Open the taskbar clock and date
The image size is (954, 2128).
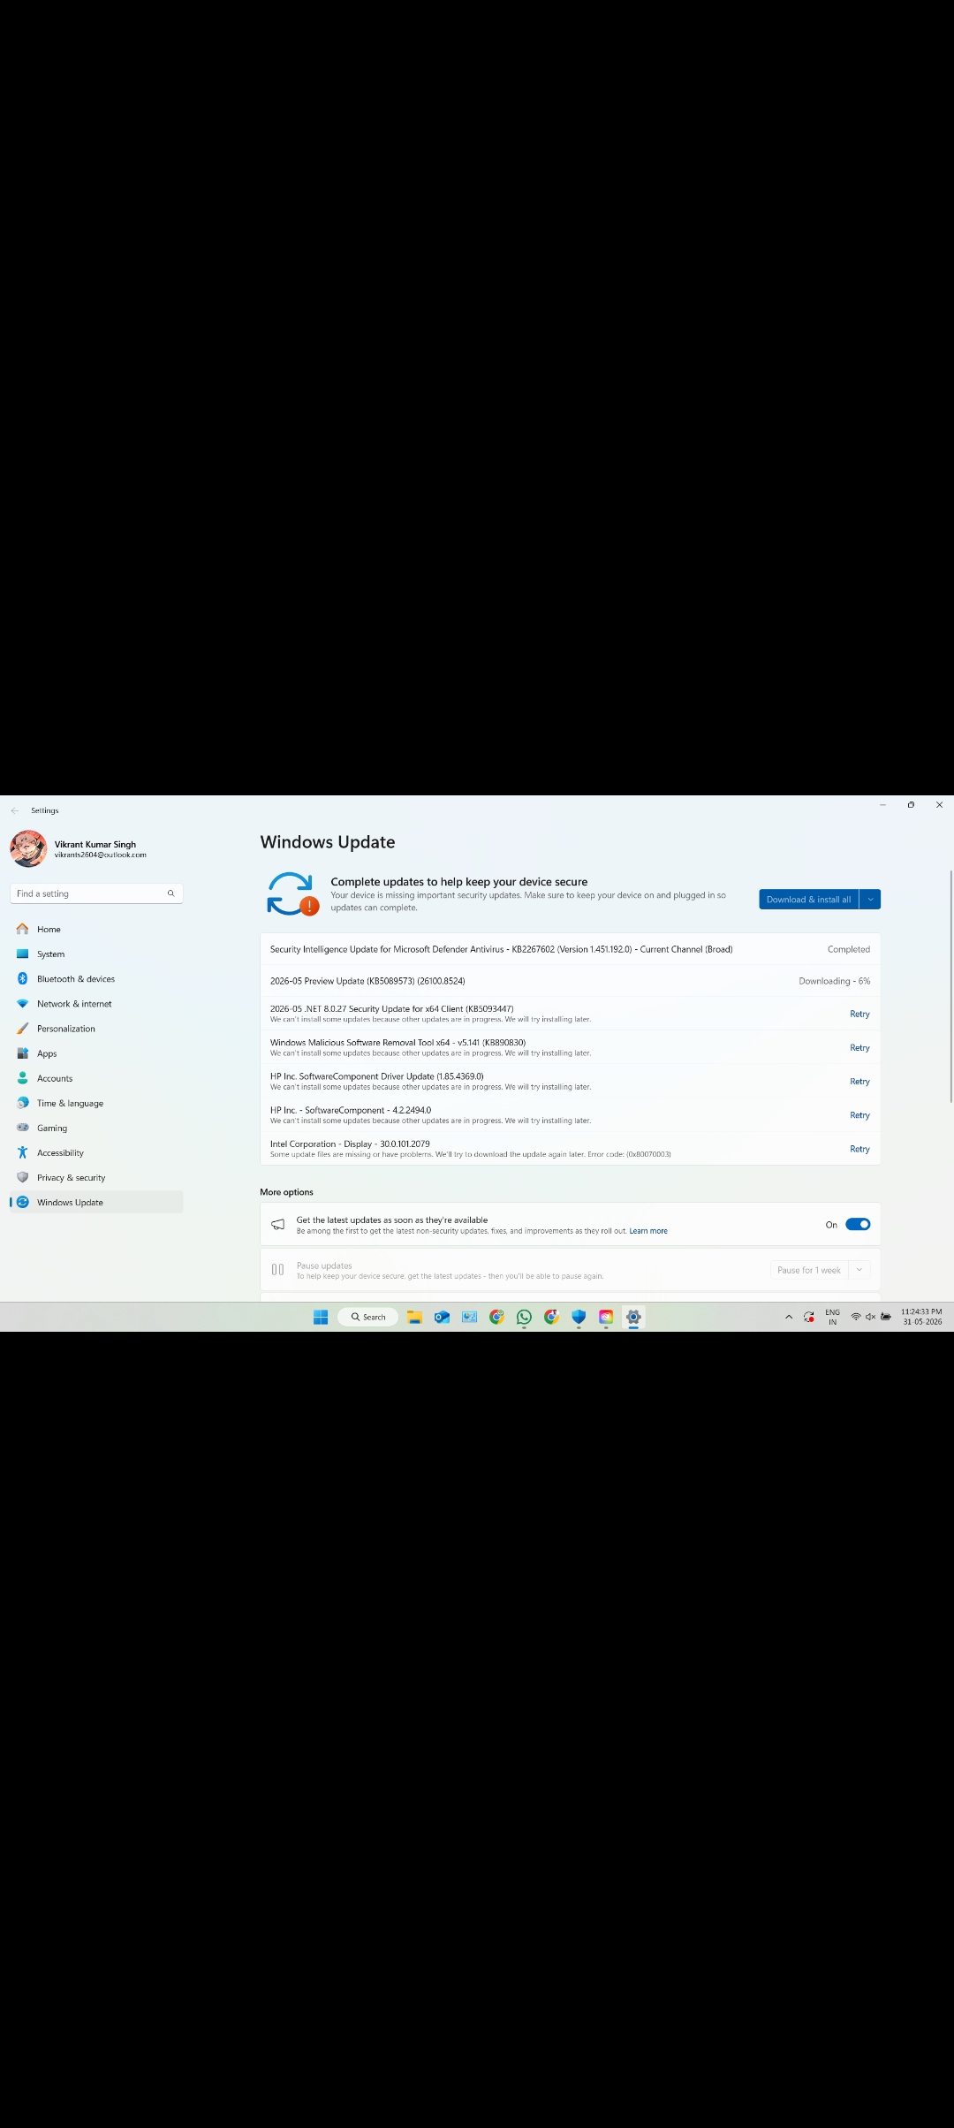(921, 1317)
